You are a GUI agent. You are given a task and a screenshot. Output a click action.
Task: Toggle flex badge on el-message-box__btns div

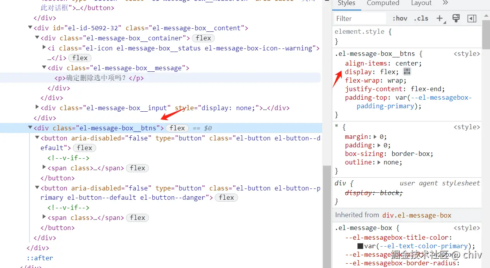tap(177, 128)
